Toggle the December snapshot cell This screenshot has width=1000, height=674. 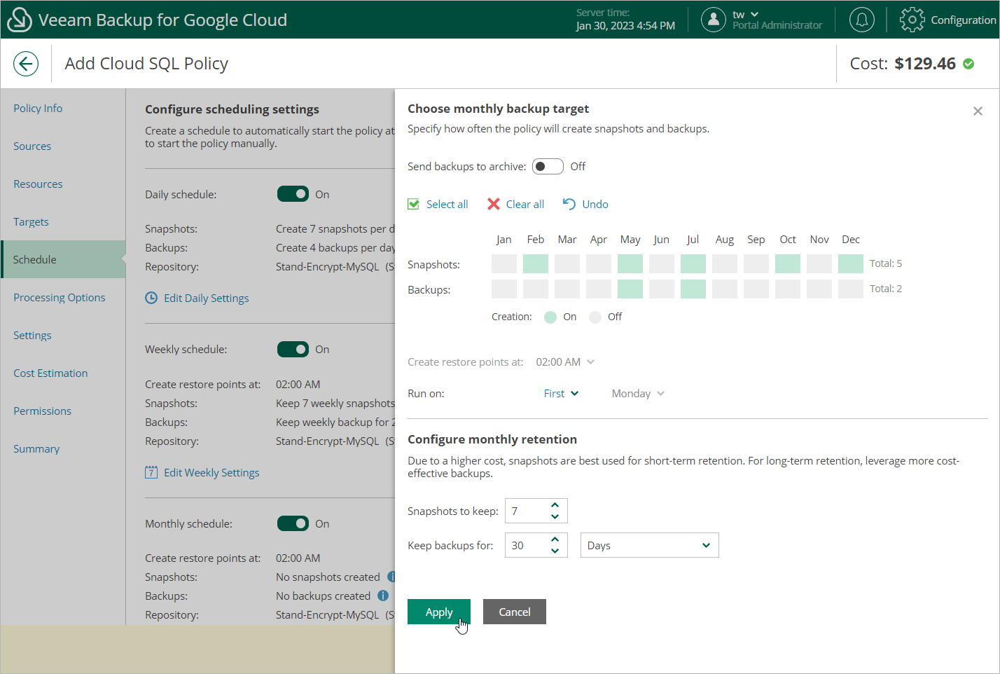click(851, 264)
